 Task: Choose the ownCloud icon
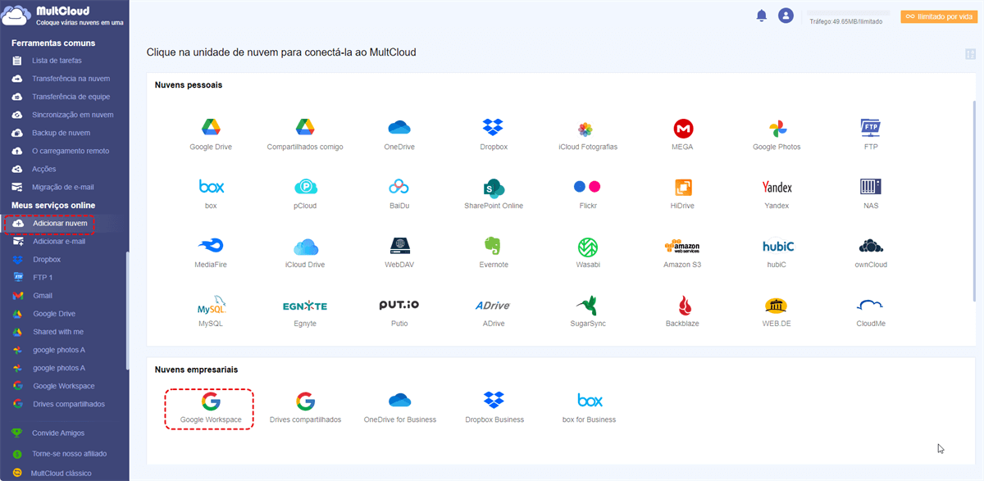pos(871,246)
